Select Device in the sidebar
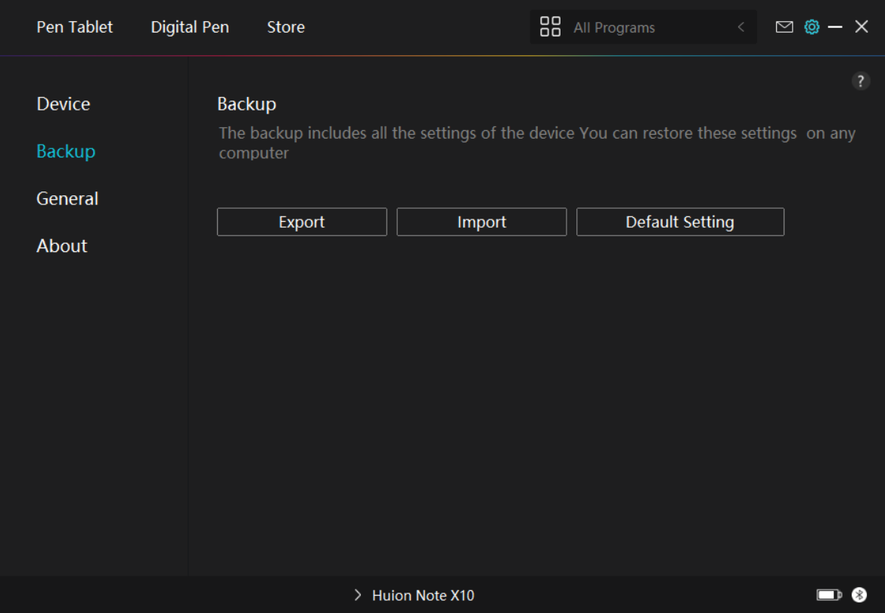885x613 pixels. coord(64,104)
